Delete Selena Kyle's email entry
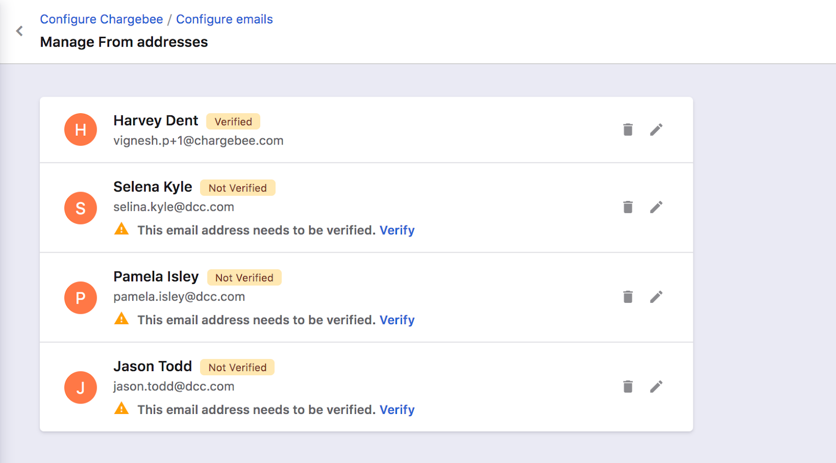This screenshot has width=836, height=463. coord(628,207)
